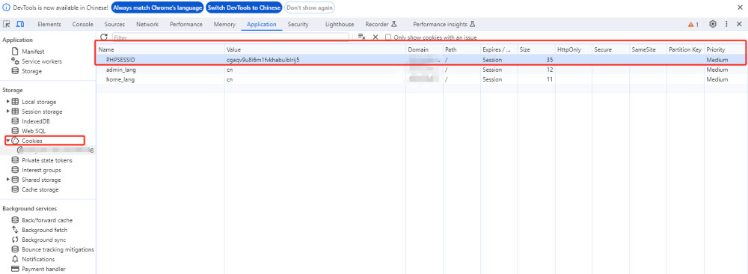Sort by Secure column header

[610, 49]
